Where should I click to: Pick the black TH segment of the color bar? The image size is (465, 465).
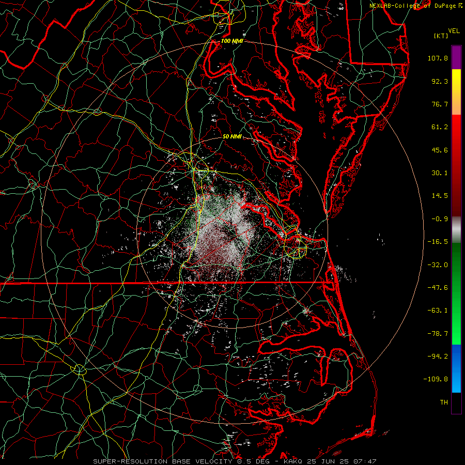point(456,402)
